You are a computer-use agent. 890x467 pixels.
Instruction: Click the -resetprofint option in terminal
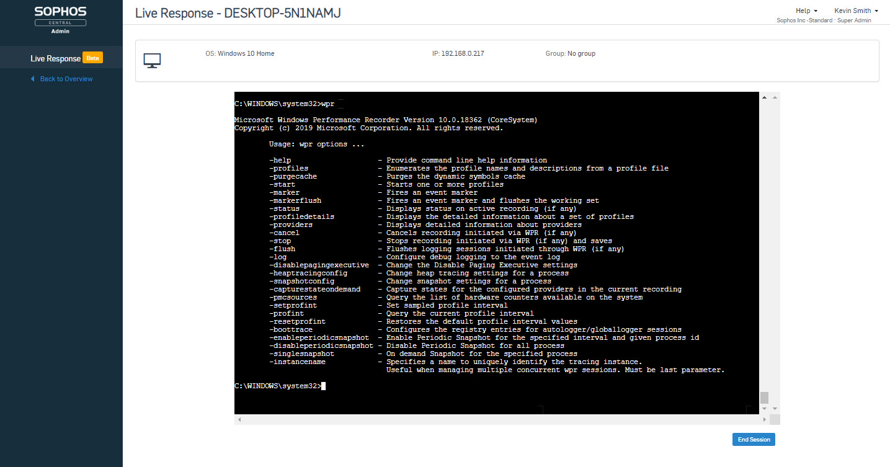point(297,321)
